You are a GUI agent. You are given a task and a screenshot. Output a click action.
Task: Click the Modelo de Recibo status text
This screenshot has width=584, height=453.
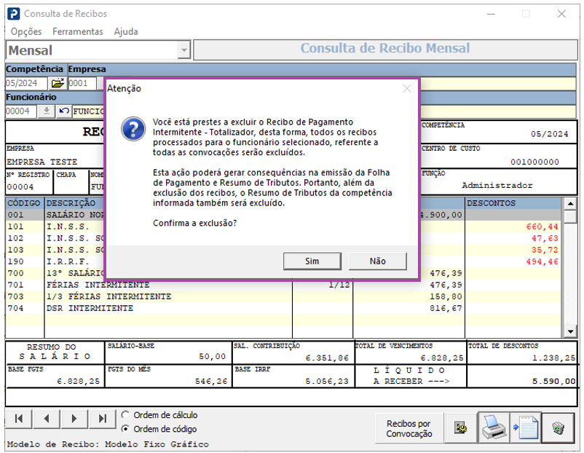(x=108, y=444)
